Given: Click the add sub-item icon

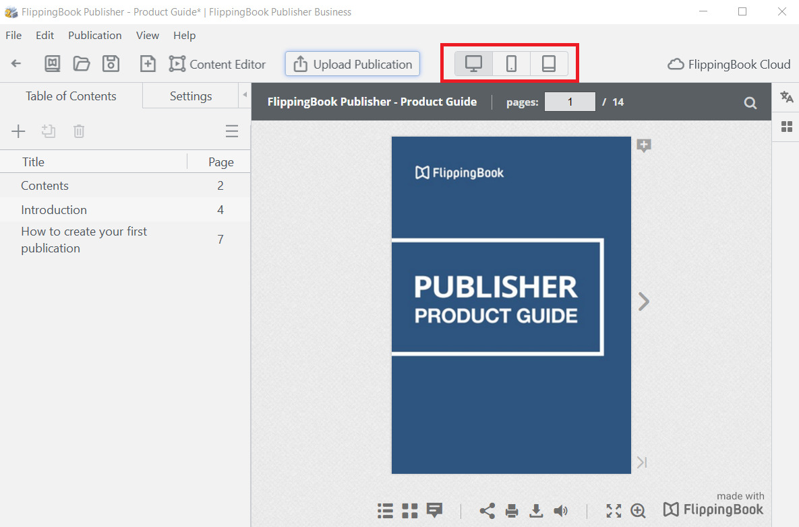Looking at the screenshot, I should pos(49,131).
